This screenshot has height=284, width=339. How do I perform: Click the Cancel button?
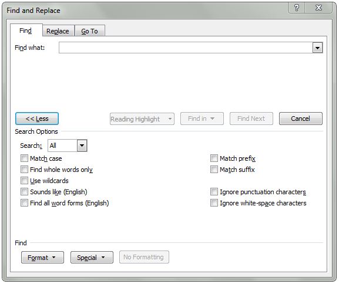pos(300,119)
